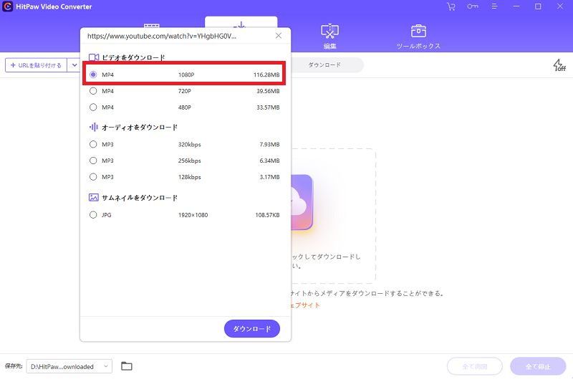Viewport: 573px width, 387px height.
Task: Click the HitPaw logo icon
Action: 8,7
